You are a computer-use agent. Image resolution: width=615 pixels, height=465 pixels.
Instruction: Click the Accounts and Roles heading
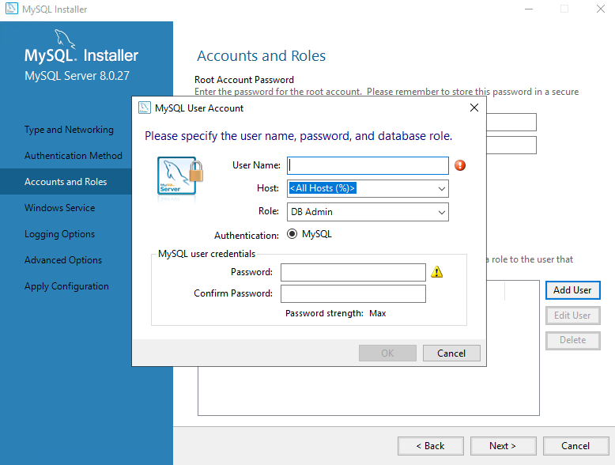click(x=261, y=55)
